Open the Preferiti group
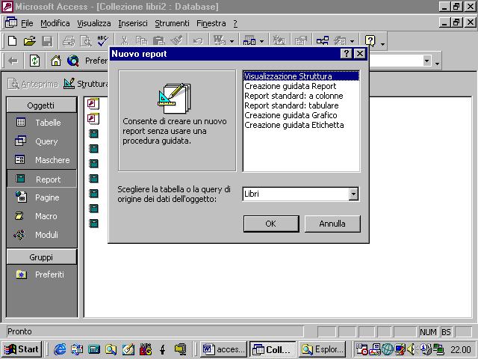 42,274
